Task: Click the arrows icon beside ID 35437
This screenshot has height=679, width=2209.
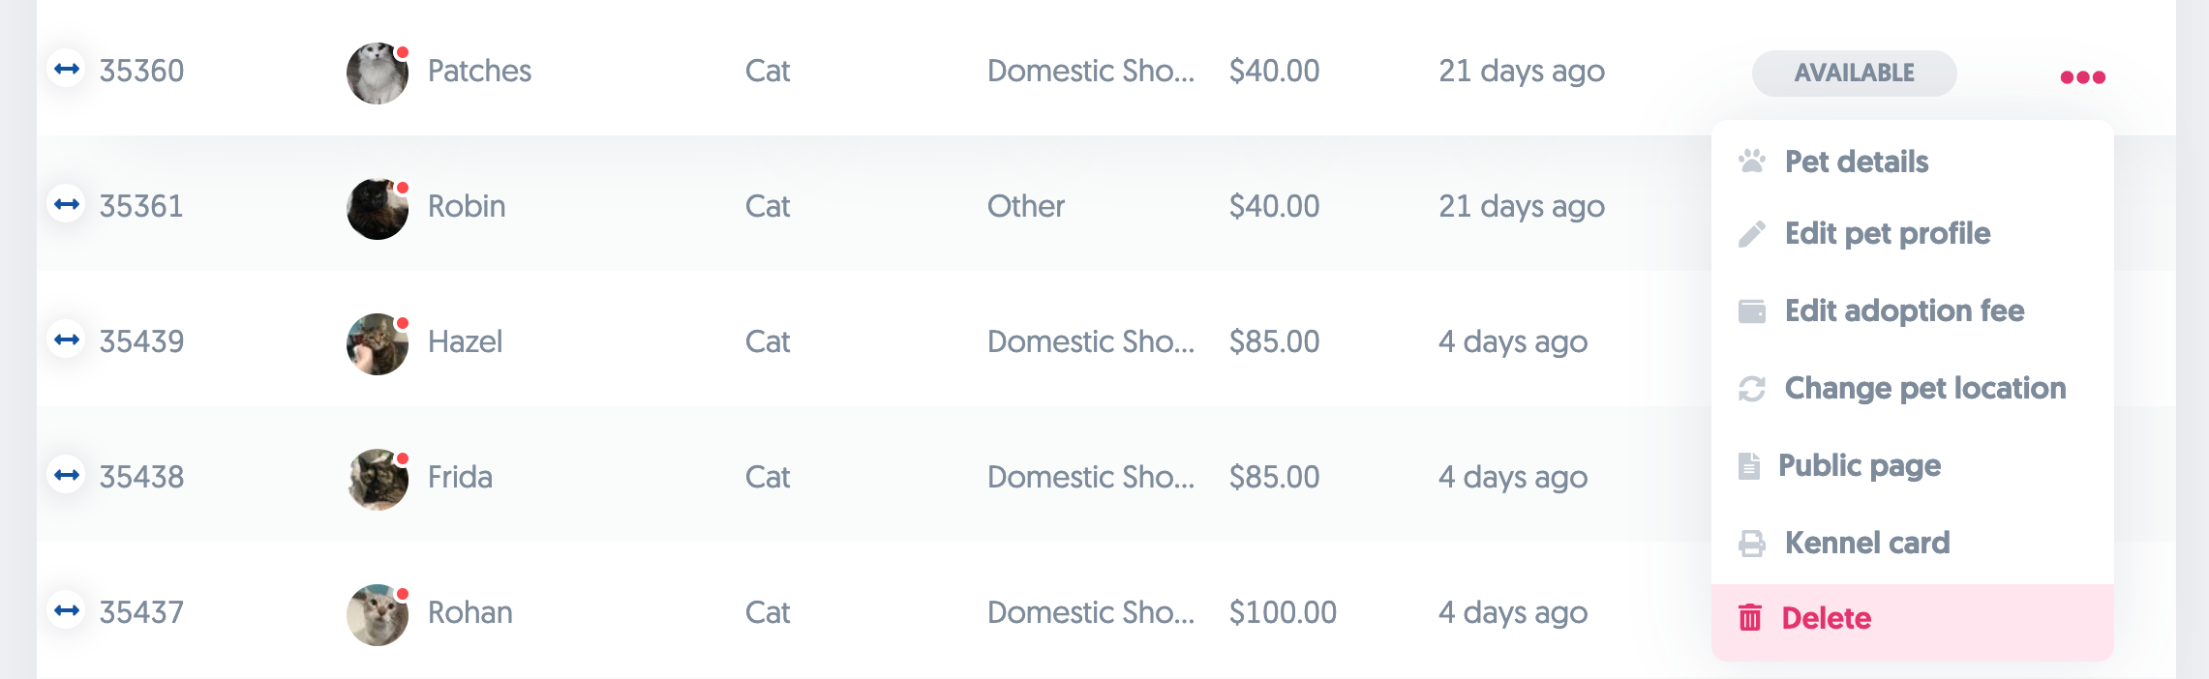Action: (67, 610)
